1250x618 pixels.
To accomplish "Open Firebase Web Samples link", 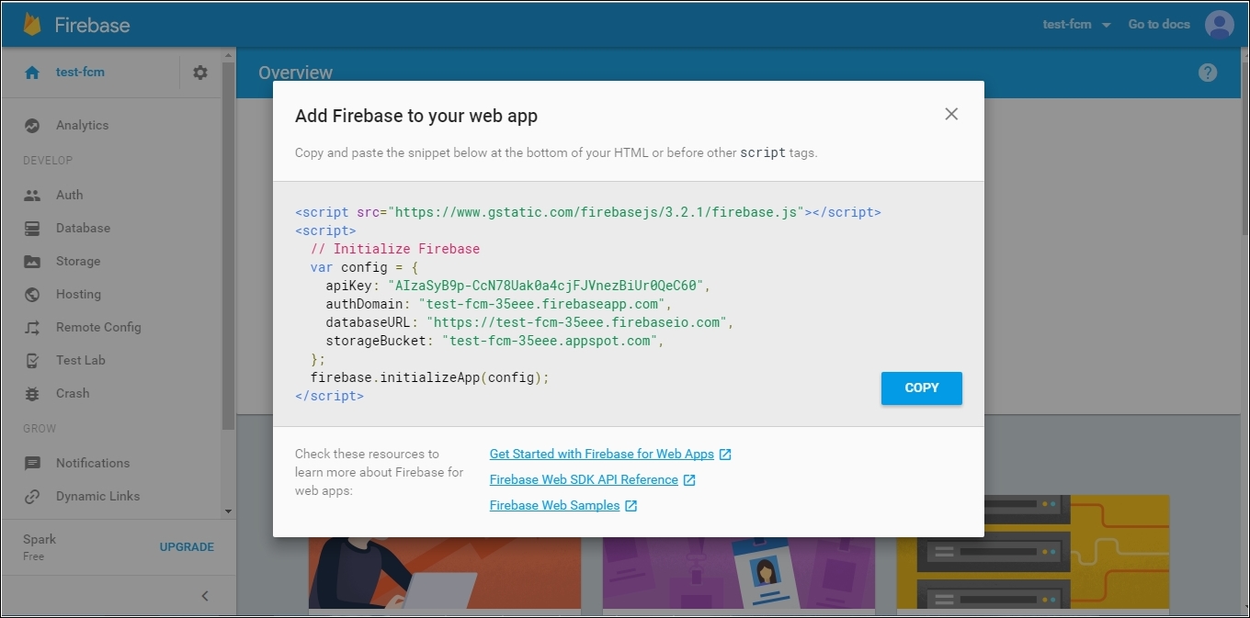I will pyautogui.click(x=554, y=506).
